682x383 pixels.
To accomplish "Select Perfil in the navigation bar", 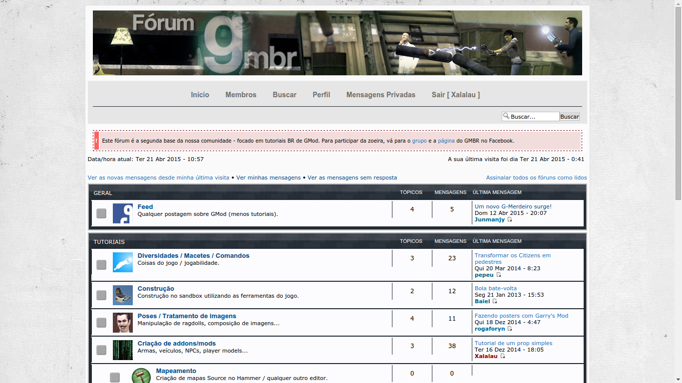I will click(321, 95).
